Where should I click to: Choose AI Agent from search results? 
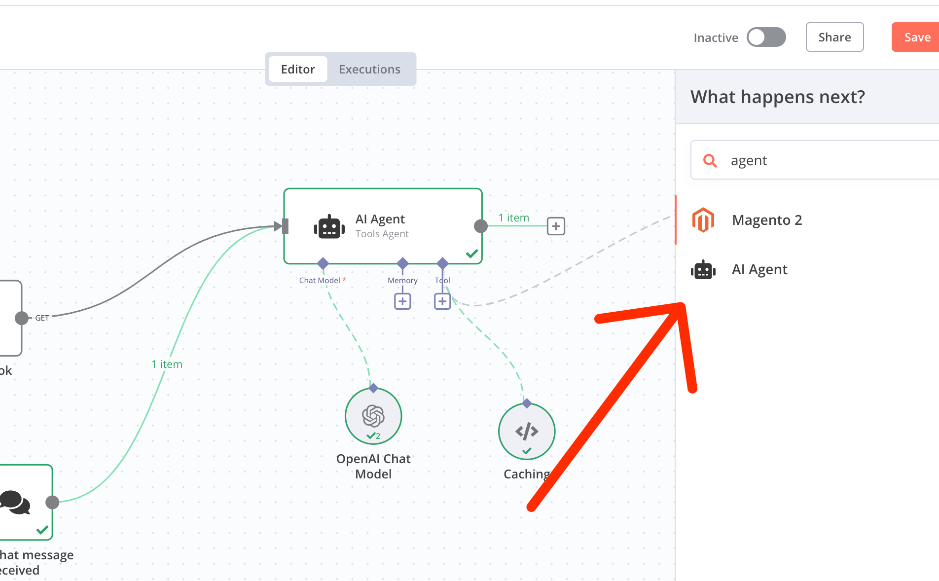(x=807, y=270)
